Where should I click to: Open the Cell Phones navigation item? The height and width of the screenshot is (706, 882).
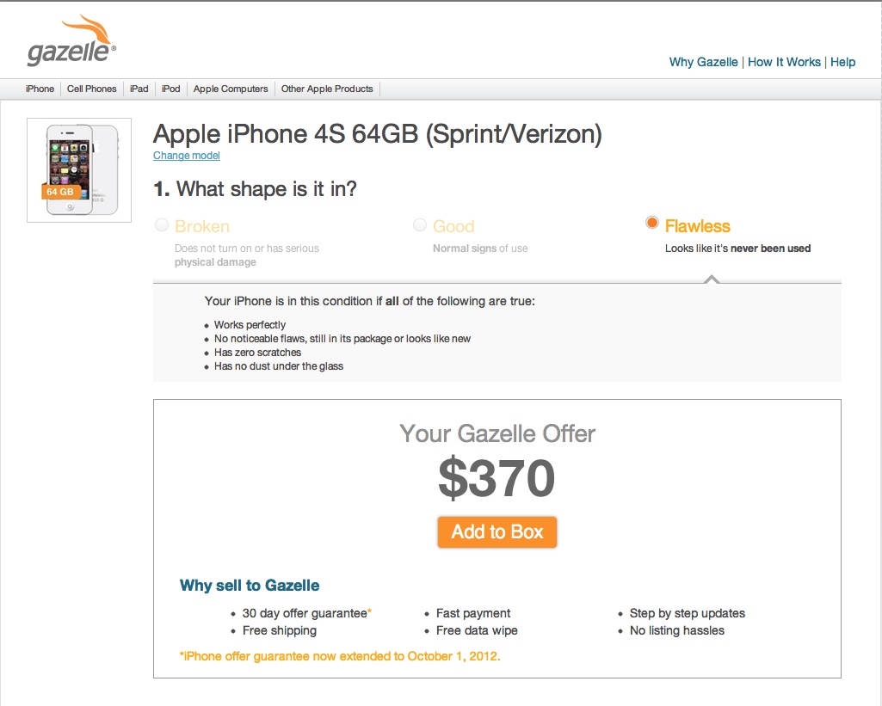coord(92,89)
